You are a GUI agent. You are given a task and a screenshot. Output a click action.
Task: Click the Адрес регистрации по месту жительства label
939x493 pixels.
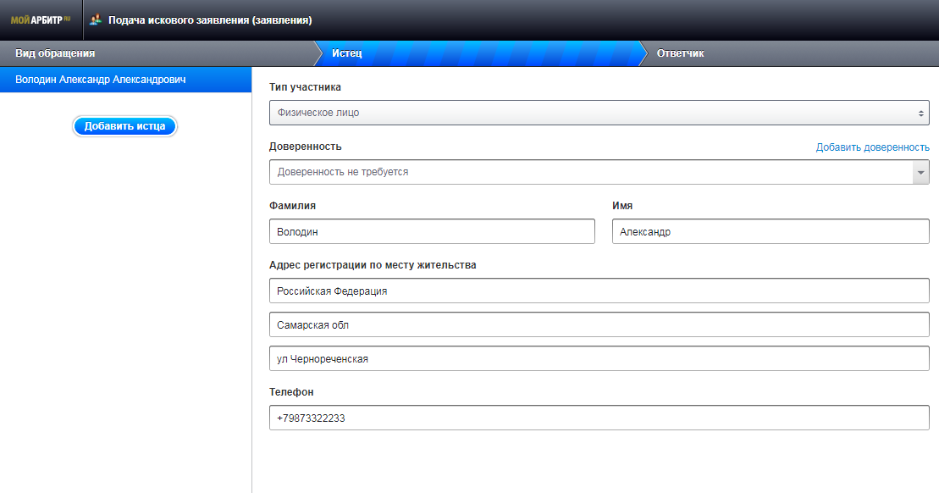coord(373,265)
